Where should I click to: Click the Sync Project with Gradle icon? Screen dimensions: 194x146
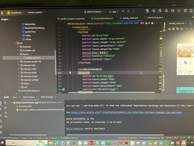(x=173, y=11)
